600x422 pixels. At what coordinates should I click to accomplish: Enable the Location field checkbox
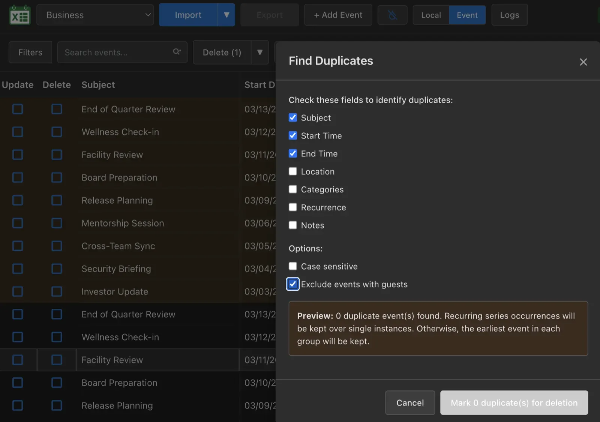[x=293, y=171]
